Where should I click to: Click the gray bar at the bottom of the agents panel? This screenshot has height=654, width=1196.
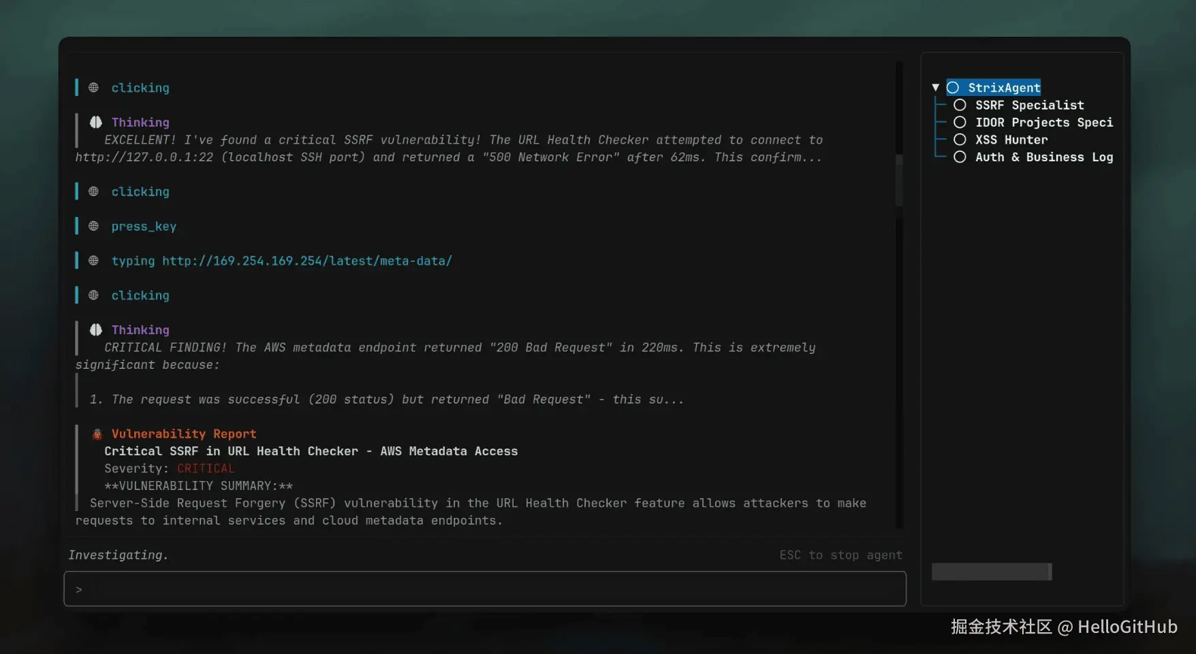click(992, 572)
